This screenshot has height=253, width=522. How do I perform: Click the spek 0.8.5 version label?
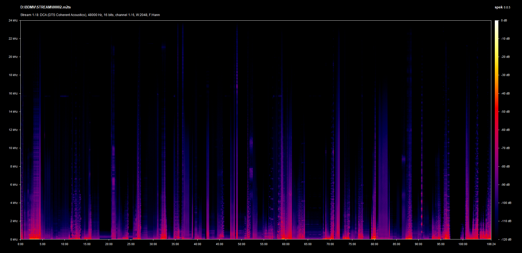pyautogui.click(x=502, y=7)
